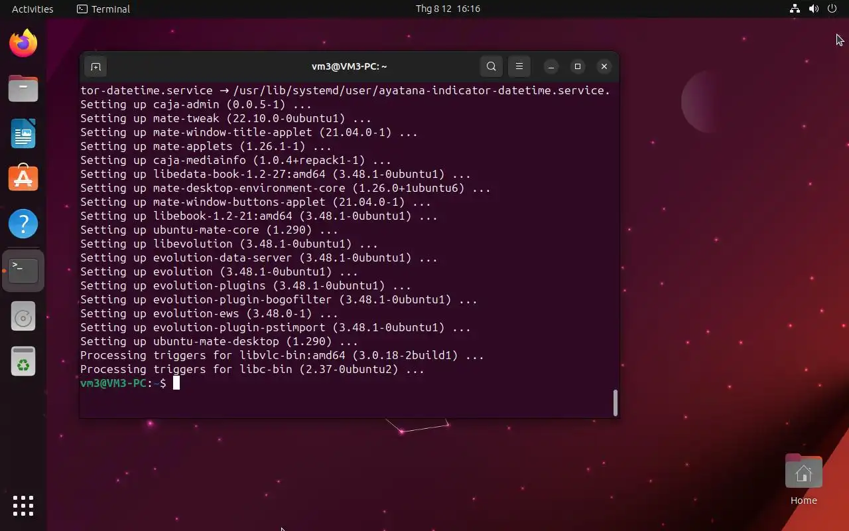Click the terminal title vm3@VM3-PC: ~
849x531 pixels.
coord(350,66)
